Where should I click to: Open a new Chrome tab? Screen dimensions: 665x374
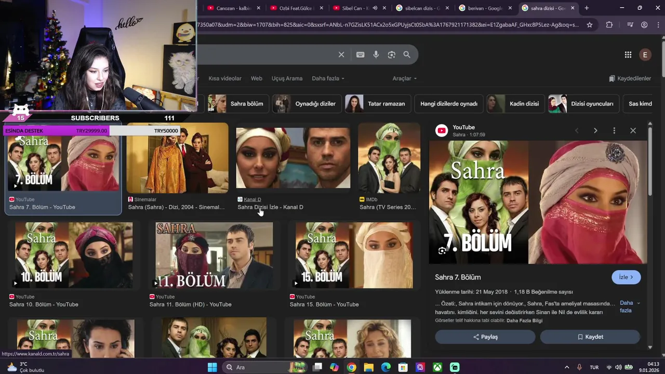587,8
